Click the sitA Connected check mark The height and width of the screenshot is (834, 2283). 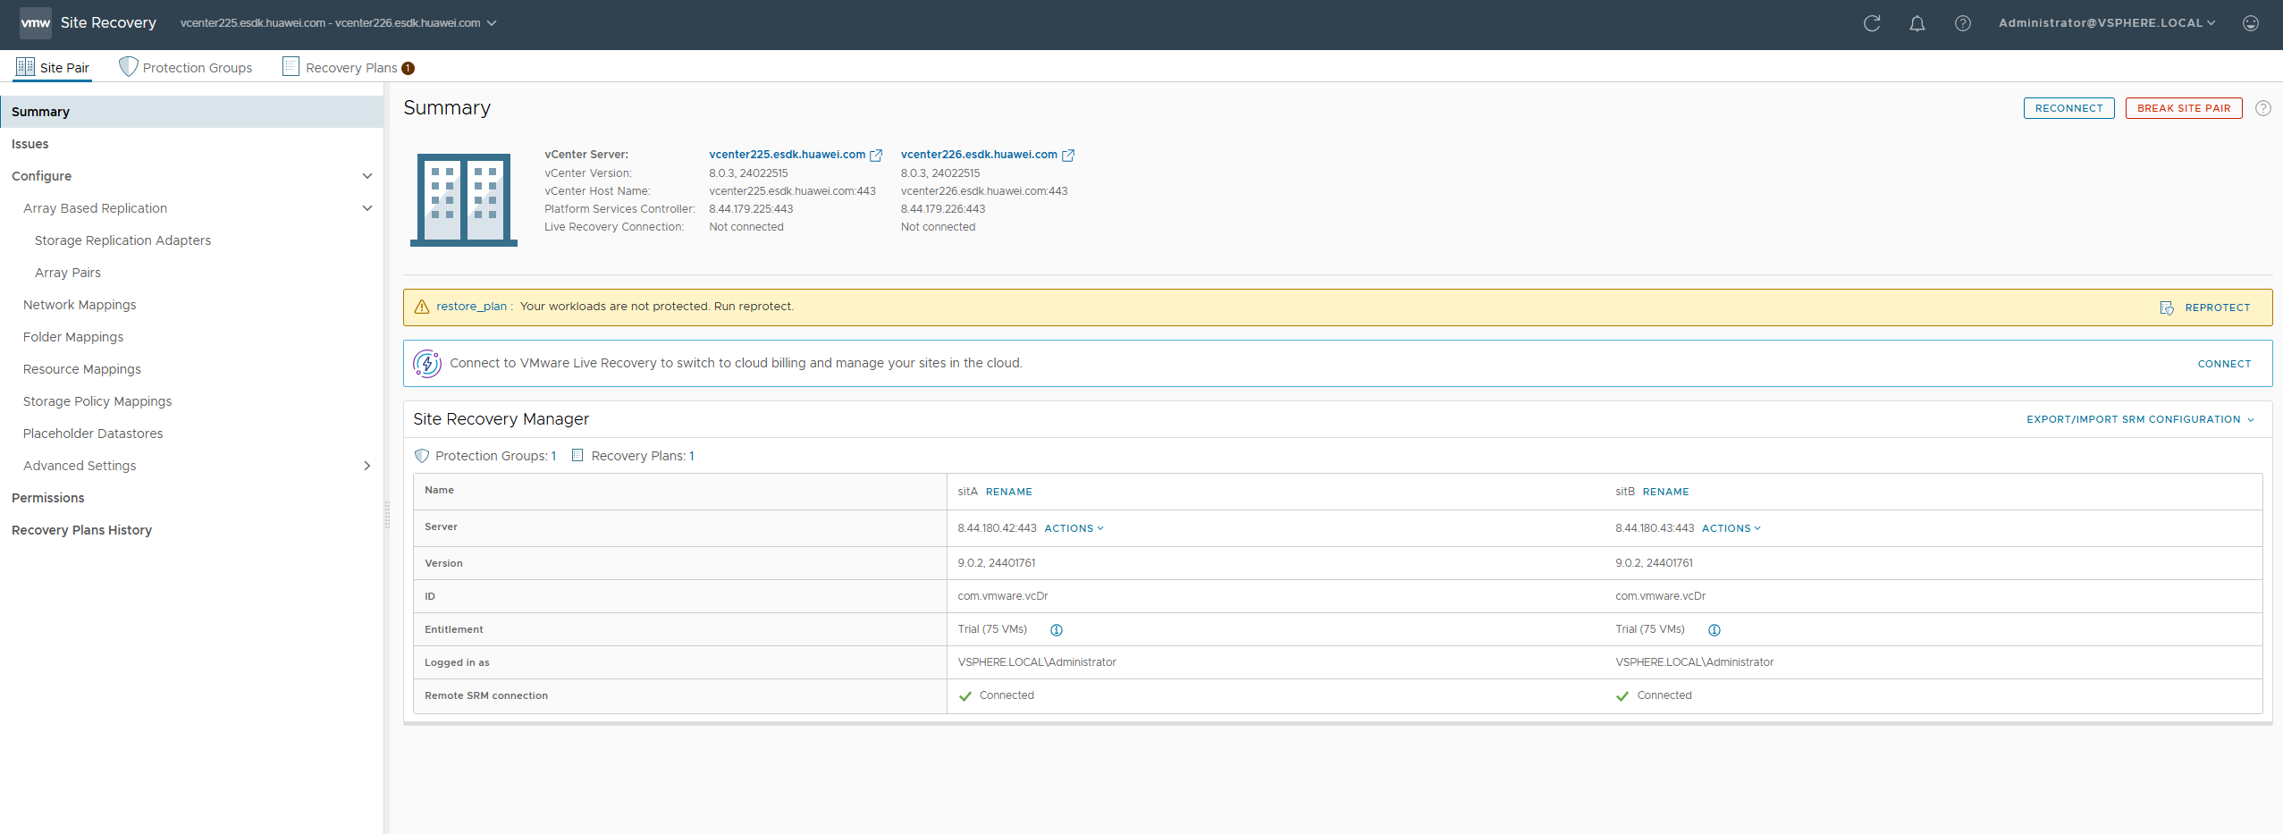tap(965, 696)
